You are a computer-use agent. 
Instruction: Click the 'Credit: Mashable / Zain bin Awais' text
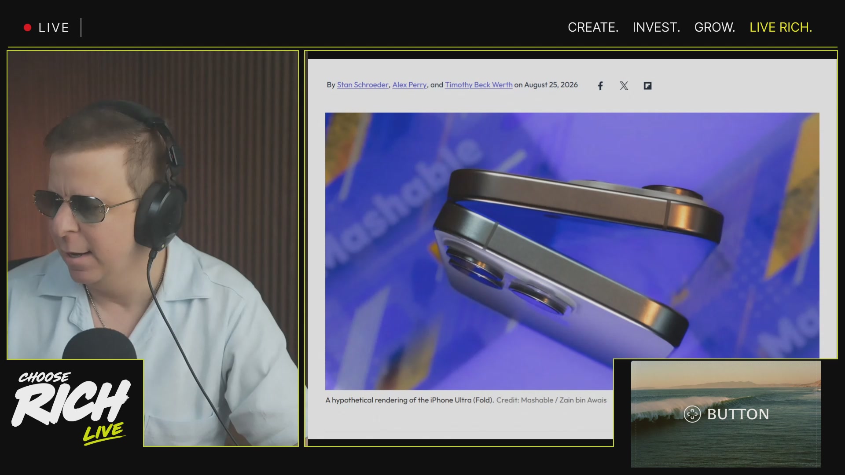click(x=551, y=400)
